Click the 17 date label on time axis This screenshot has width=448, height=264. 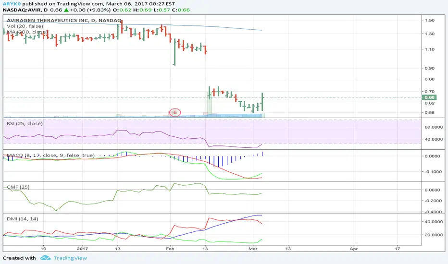[x=398, y=249]
